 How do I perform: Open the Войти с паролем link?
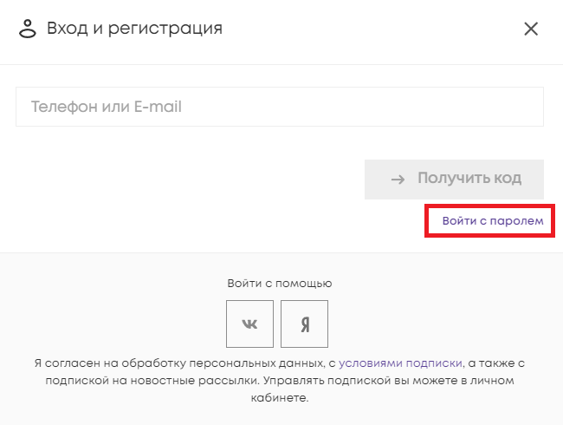tap(492, 221)
